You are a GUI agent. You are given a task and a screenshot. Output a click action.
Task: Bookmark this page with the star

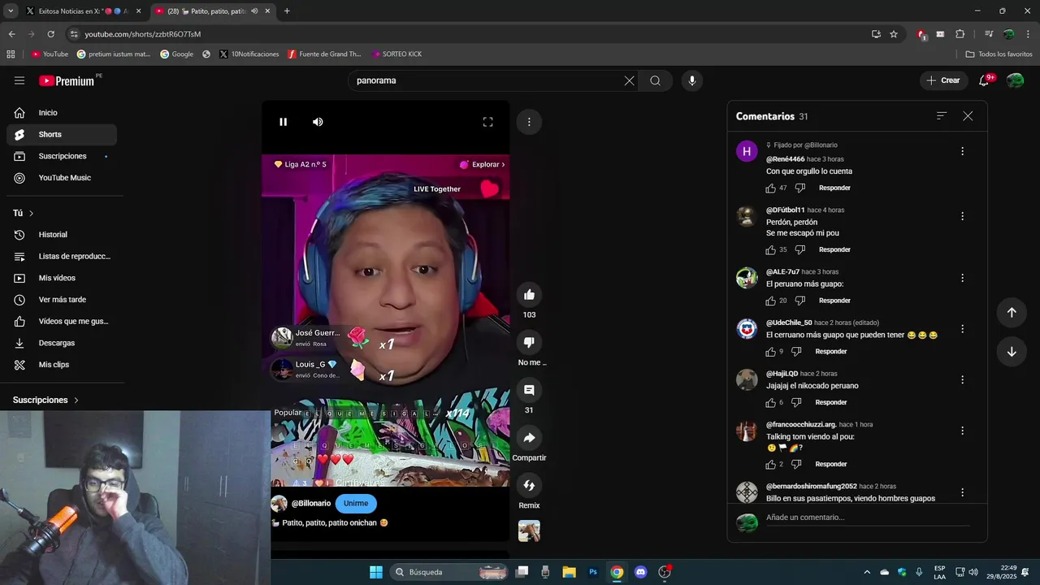pos(894,34)
